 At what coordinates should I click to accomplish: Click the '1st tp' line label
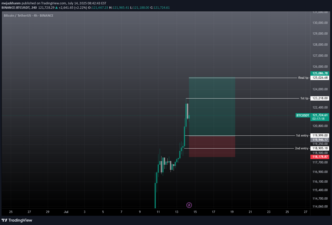click(x=304, y=98)
